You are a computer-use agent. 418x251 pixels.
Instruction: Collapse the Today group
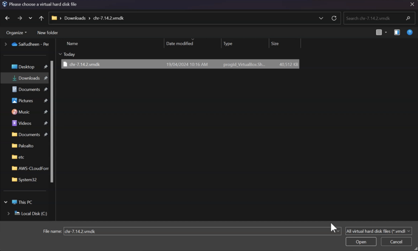click(61, 54)
